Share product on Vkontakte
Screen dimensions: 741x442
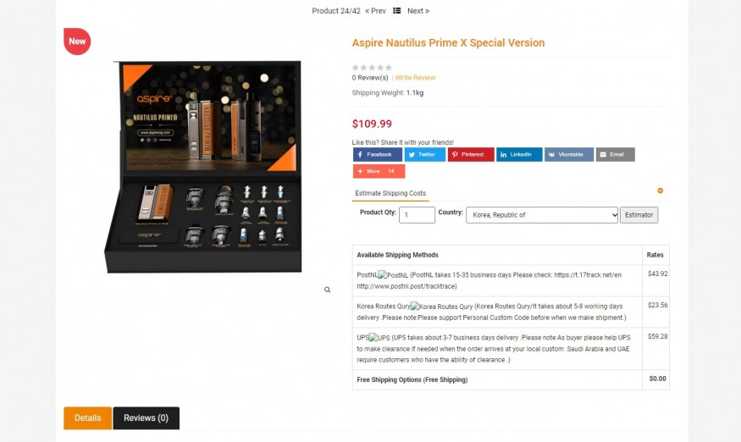tap(568, 155)
